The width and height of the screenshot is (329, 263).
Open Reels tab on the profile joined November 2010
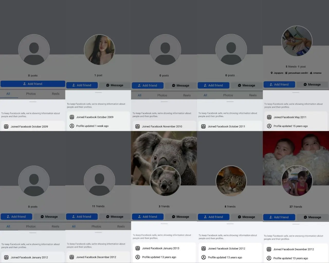point(187,95)
